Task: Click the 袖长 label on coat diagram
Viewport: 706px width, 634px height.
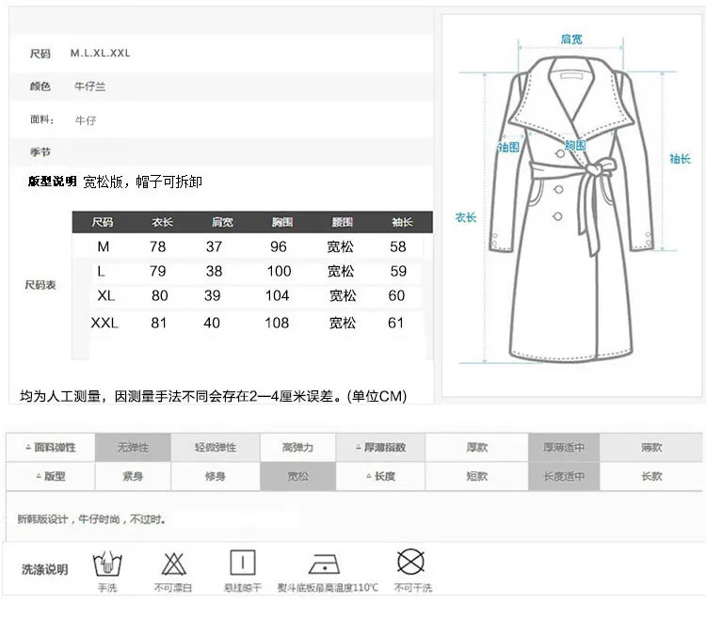Action: (x=680, y=159)
